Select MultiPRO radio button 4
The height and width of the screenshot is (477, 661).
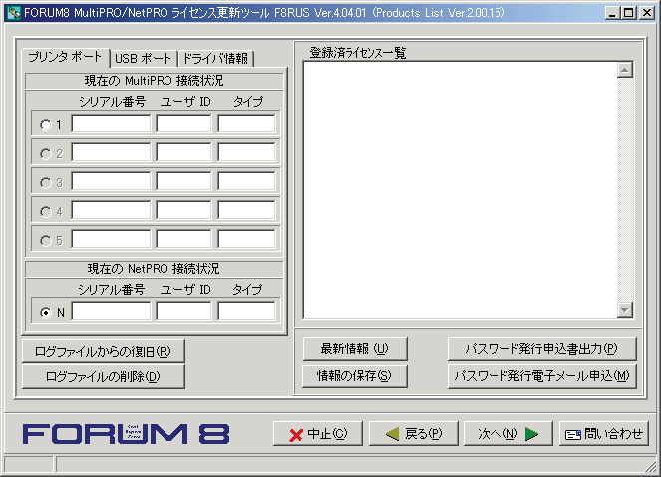[46, 212]
